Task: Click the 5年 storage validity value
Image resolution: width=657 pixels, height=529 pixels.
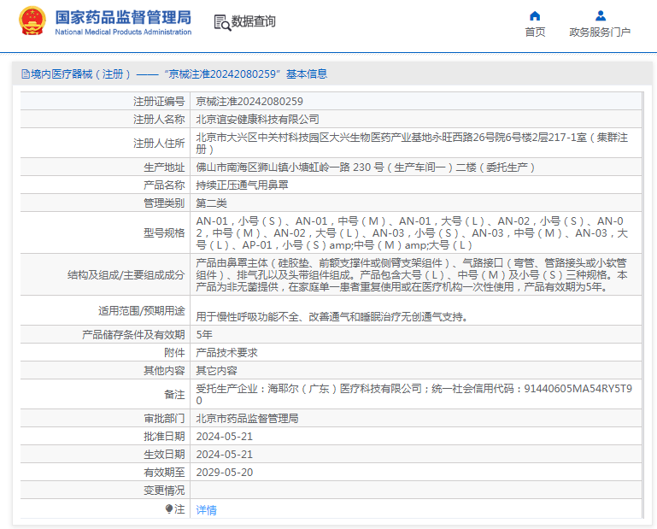Action: pyautogui.click(x=204, y=334)
